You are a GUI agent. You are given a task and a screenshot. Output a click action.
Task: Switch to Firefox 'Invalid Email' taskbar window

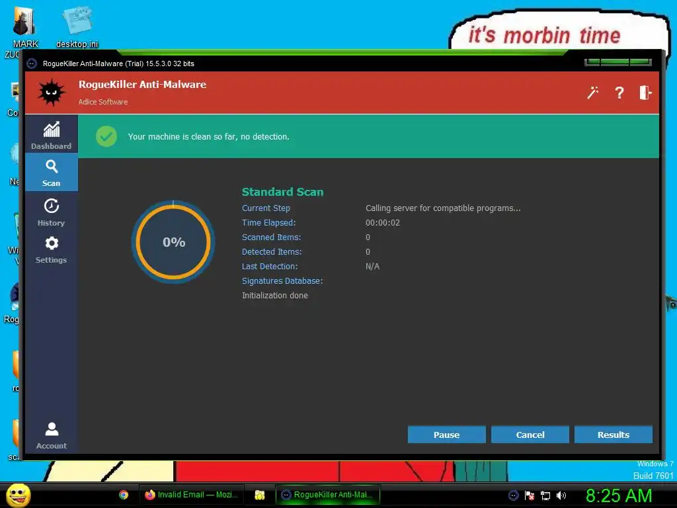pyautogui.click(x=191, y=495)
